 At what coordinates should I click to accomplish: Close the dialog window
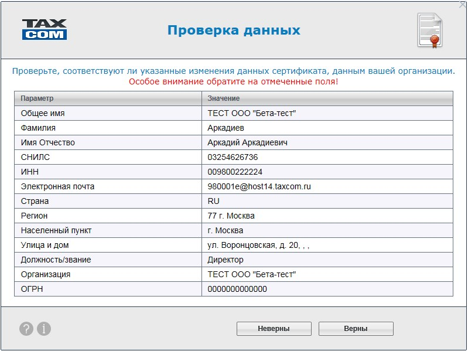(462, 4)
